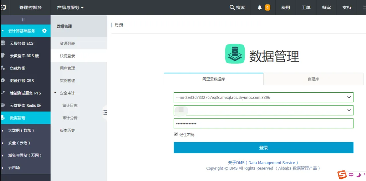Click the Alibaba Cloud logo at top left
This screenshot has width=366, height=181.
tap(3, 7)
